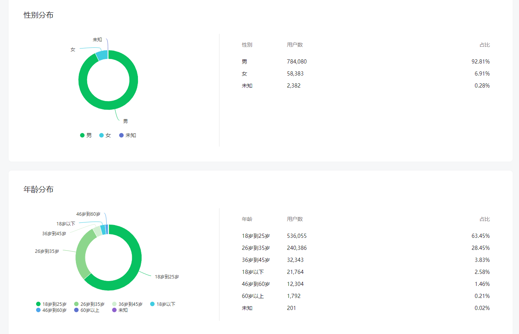Image resolution: width=519 pixels, height=334 pixels.
Task: Click the 男 callout label beside gender donut
Action: (126, 121)
